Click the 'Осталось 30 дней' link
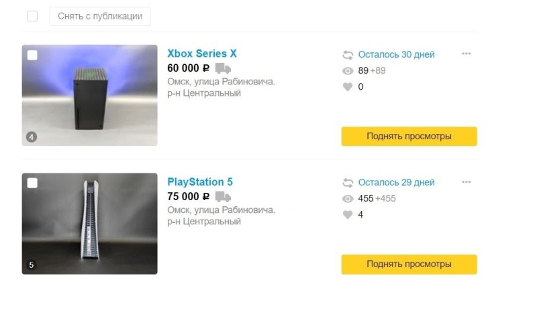Viewport: 537px width, 316px height. pyautogui.click(x=396, y=55)
